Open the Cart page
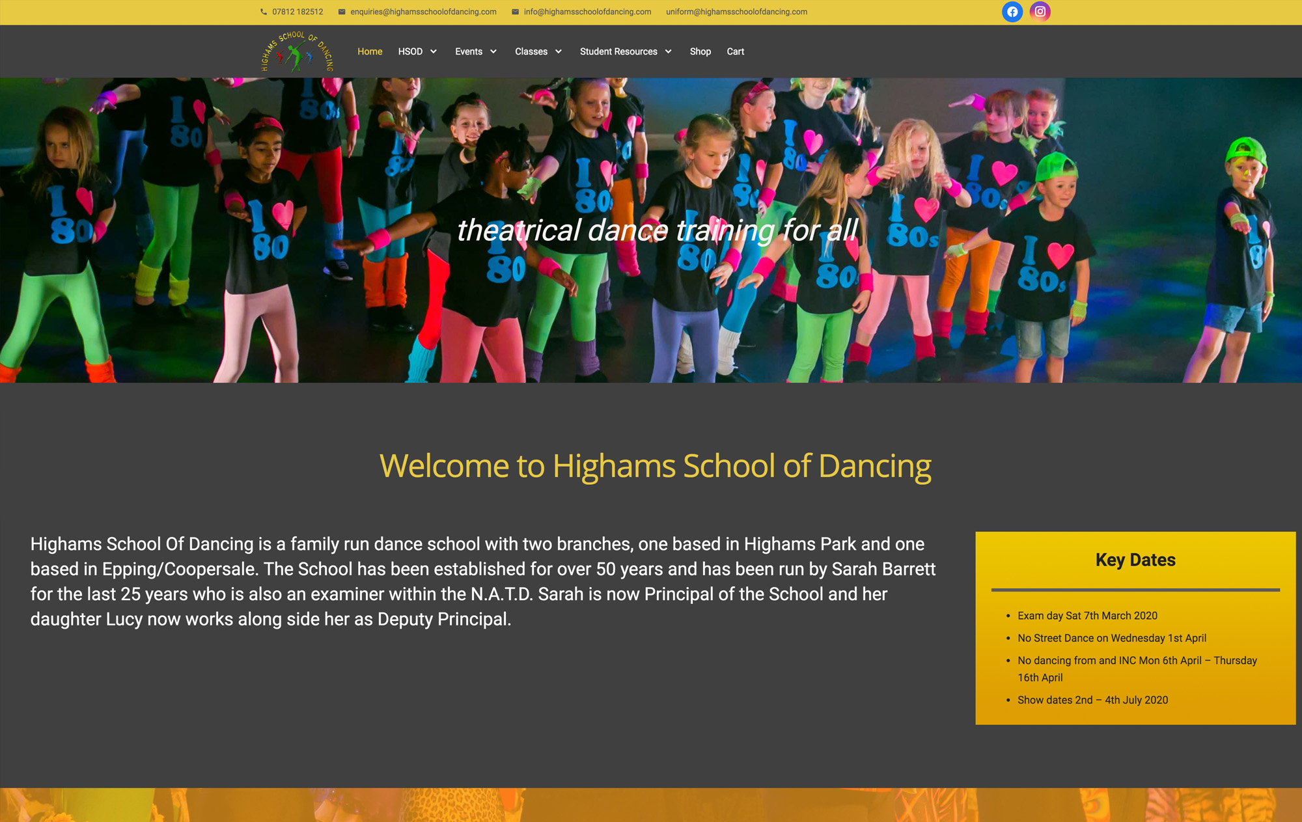 (735, 51)
